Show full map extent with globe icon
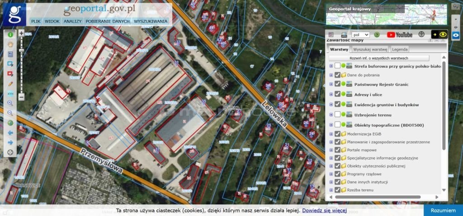Viewport: 463px width, 216px height. (10, 123)
